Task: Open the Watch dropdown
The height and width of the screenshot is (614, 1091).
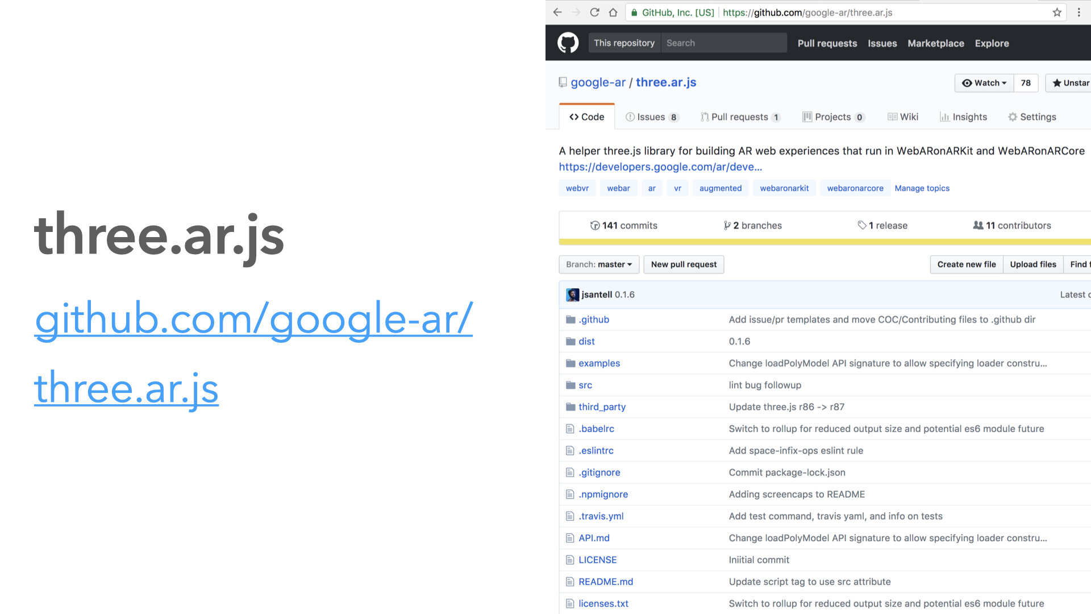Action: point(984,83)
